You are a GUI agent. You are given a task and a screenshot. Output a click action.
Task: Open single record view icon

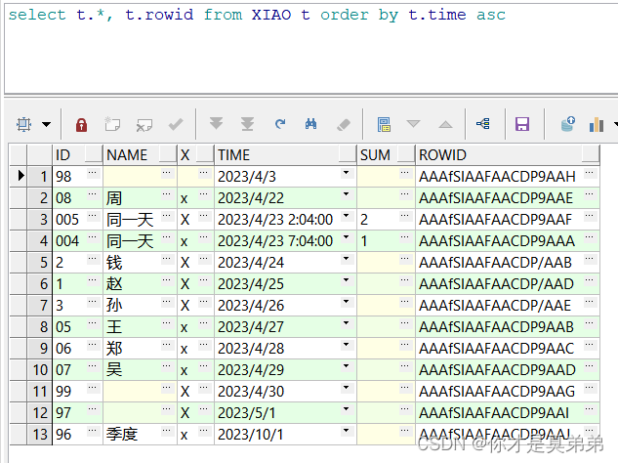click(384, 125)
